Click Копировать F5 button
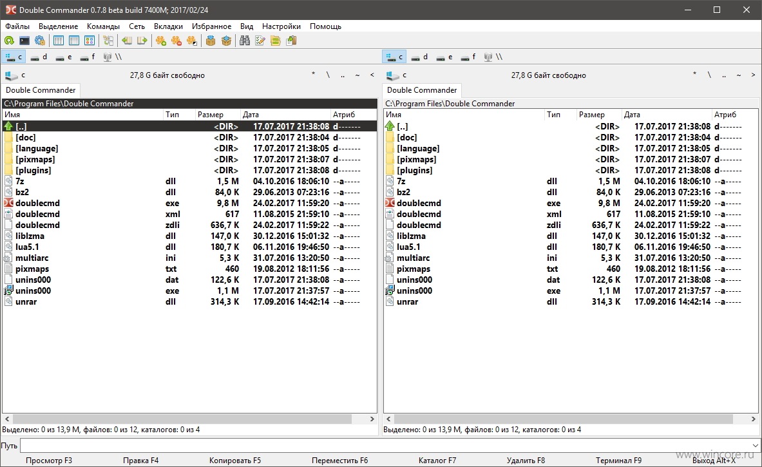This screenshot has height=467, width=762. pos(234,460)
